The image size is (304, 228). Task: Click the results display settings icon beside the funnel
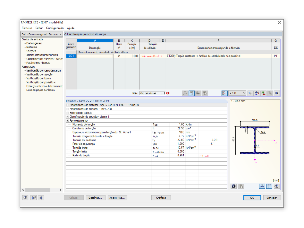click(257, 93)
